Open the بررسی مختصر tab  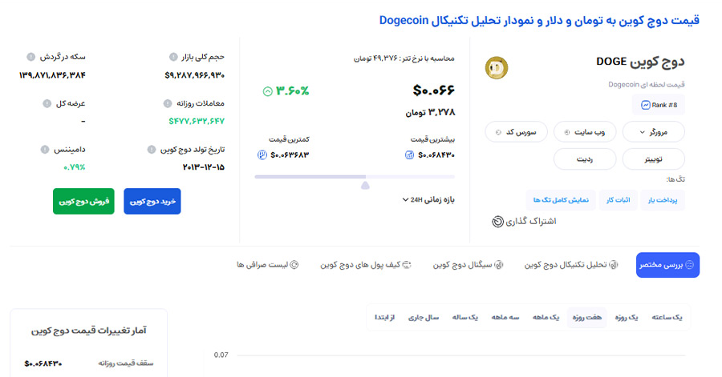[x=667, y=265]
